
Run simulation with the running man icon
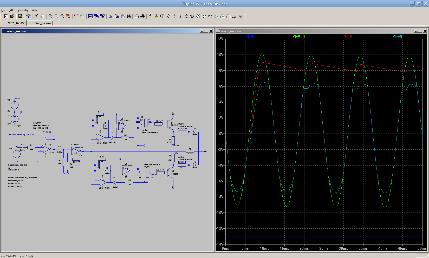click(x=36, y=16)
